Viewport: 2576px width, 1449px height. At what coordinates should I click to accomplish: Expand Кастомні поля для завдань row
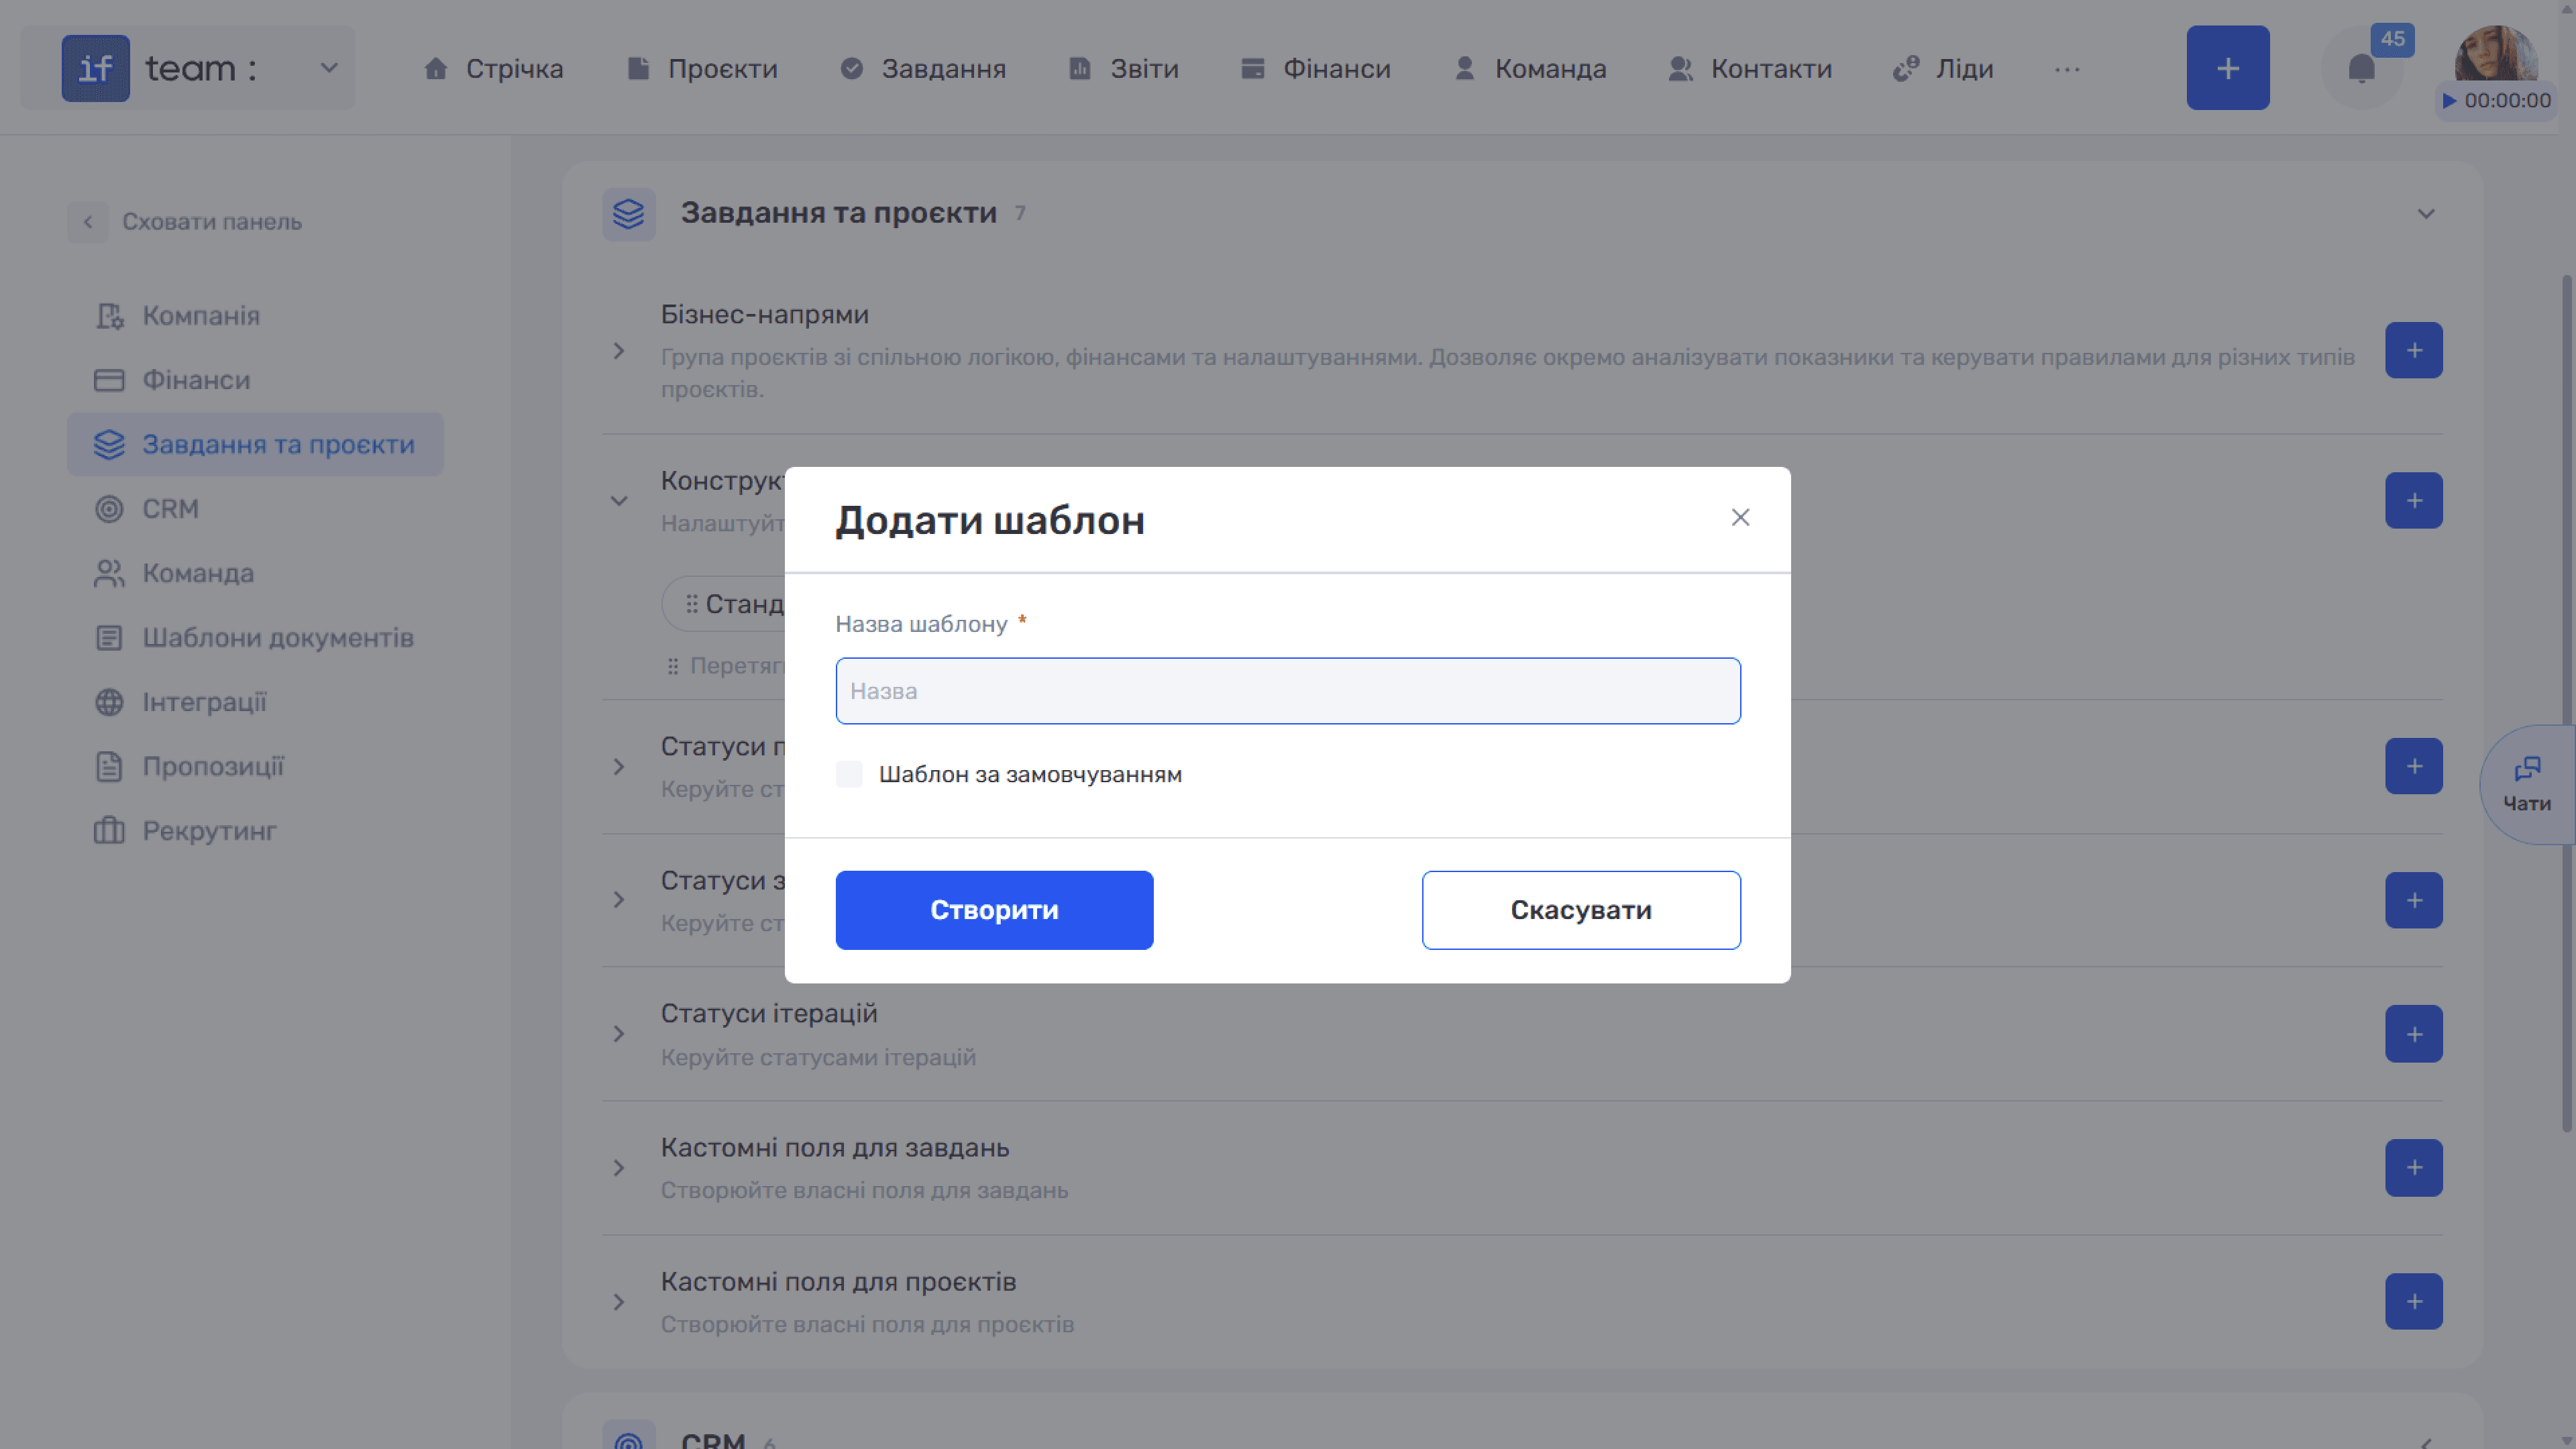pos(619,1168)
